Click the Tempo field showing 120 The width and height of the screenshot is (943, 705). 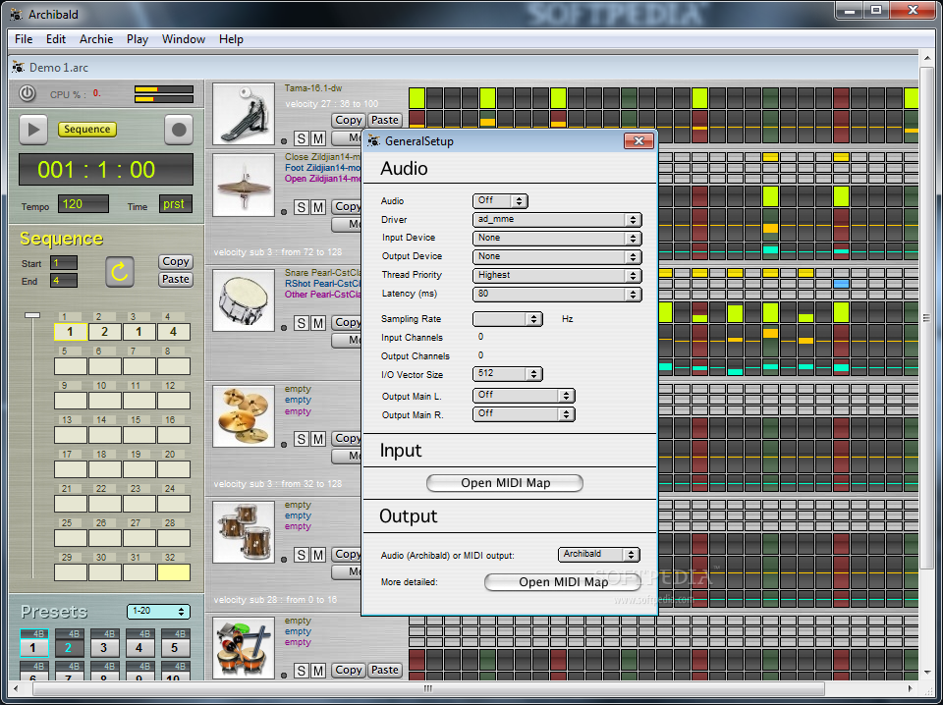pyautogui.click(x=83, y=204)
